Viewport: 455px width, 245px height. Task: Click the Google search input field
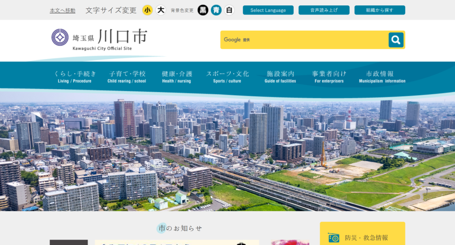(304, 40)
